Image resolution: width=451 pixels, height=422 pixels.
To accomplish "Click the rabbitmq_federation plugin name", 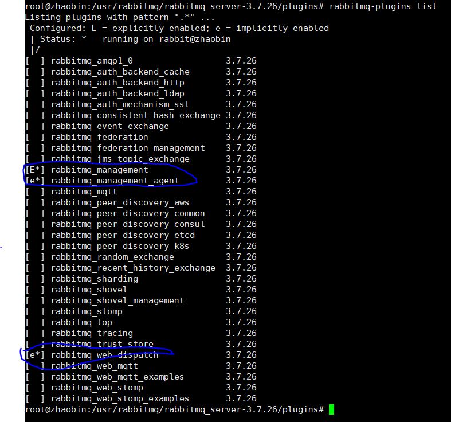I will point(100,137).
